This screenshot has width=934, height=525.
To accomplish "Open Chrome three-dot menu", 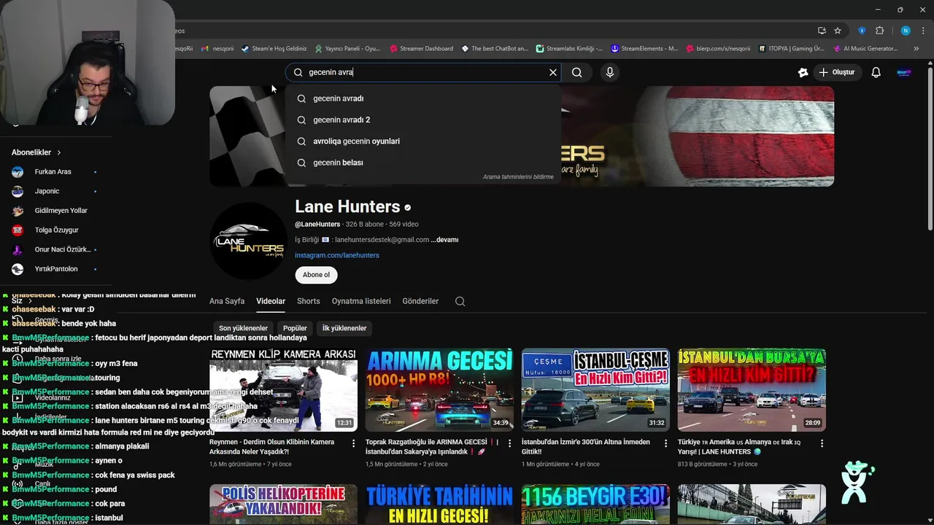I will 923,31.
